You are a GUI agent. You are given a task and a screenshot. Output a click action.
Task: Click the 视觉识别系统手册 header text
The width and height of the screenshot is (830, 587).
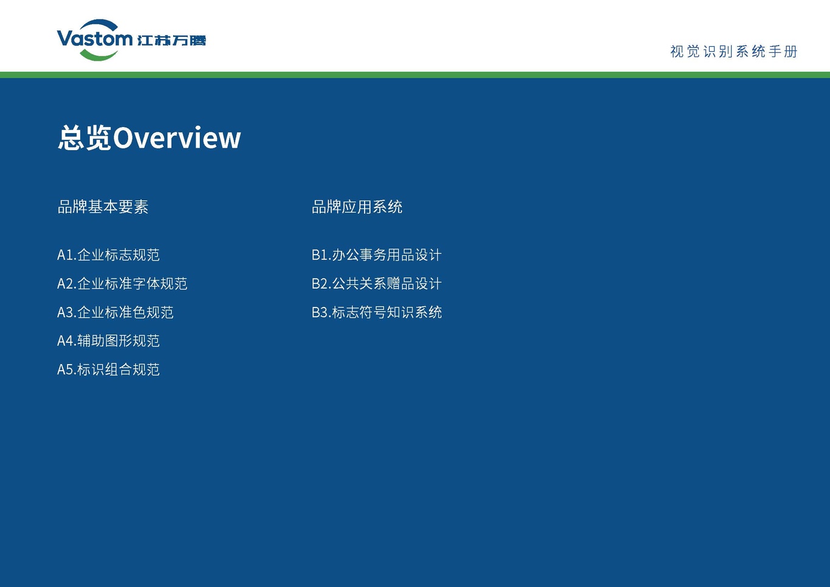pos(733,52)
